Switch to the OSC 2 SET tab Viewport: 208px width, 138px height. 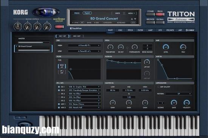[77, 36]
